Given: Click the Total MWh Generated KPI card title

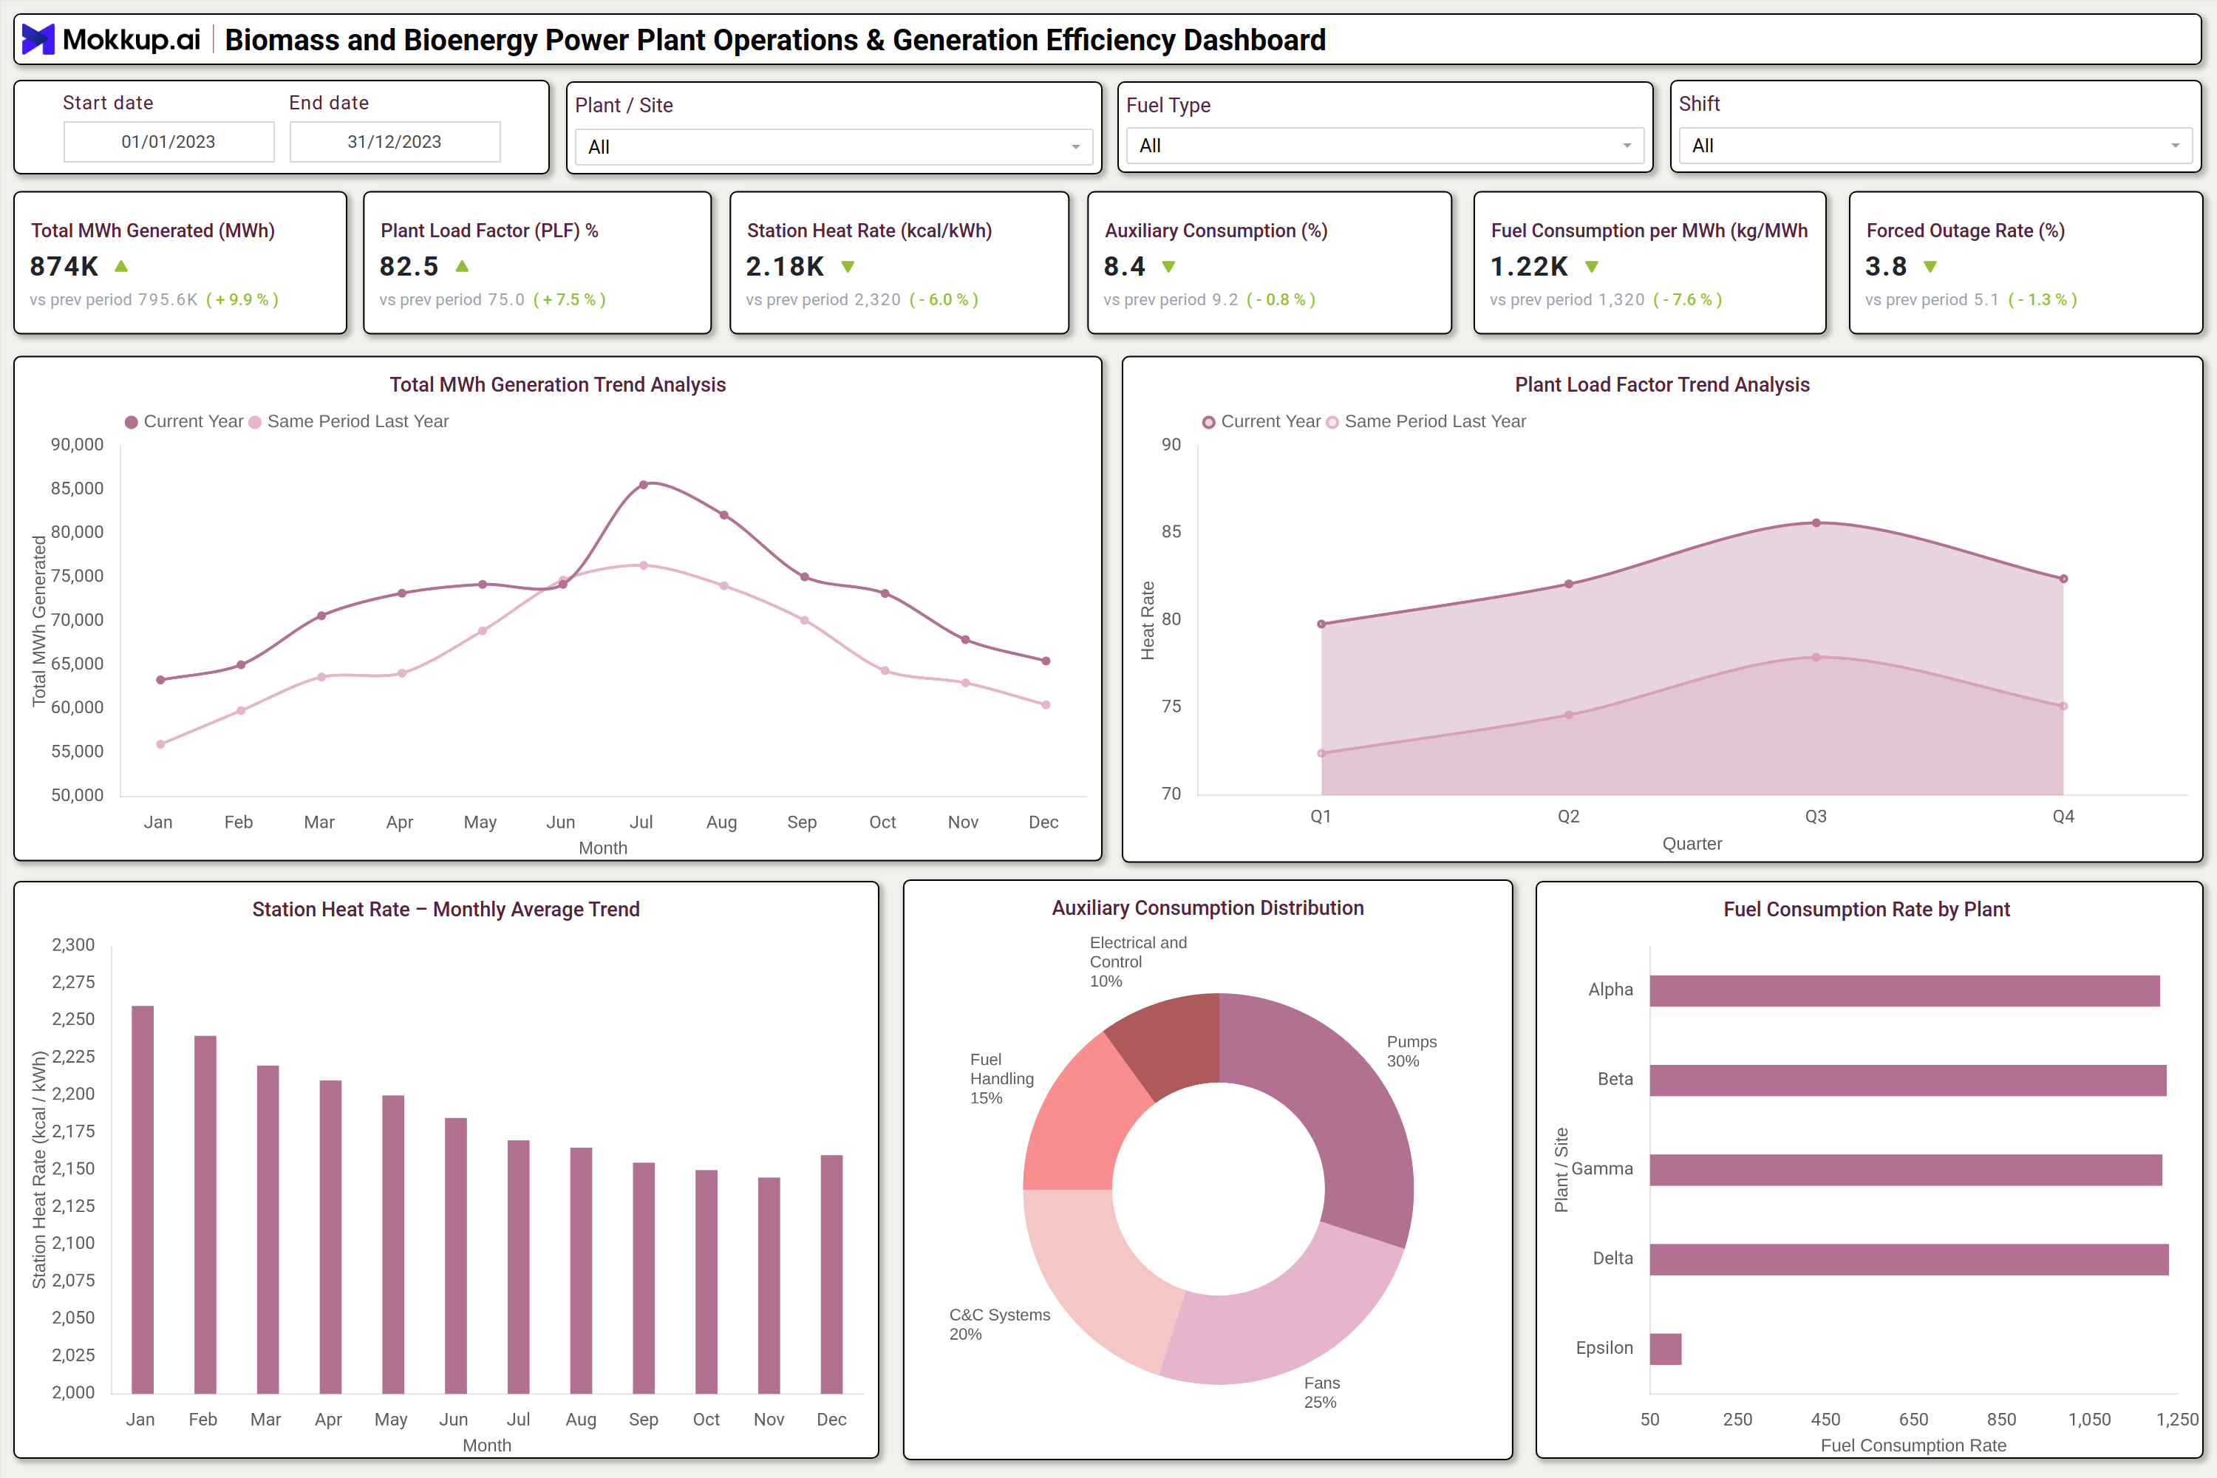Looking at the screenshot, I should (153, 231).
